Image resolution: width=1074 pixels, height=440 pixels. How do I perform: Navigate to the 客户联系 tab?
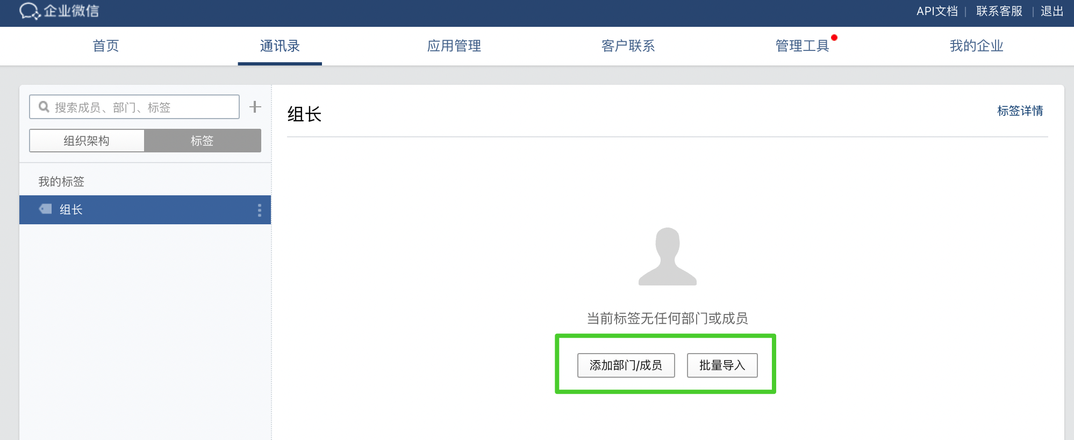point(628,46)
